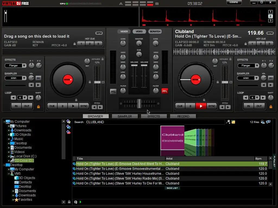Click add filter folder icon in browser
Image resolution: width=278 pixels, height=208 pixels.
coord(68,127)
